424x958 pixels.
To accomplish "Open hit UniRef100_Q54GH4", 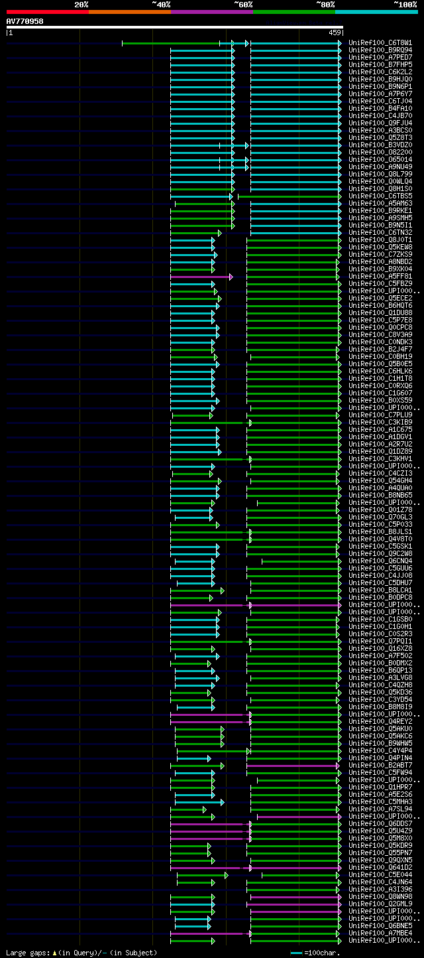I will [380, 480].
